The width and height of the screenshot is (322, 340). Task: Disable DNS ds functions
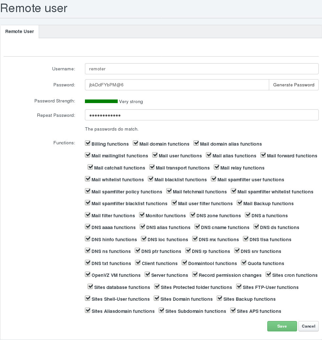(x=256, y=226)
